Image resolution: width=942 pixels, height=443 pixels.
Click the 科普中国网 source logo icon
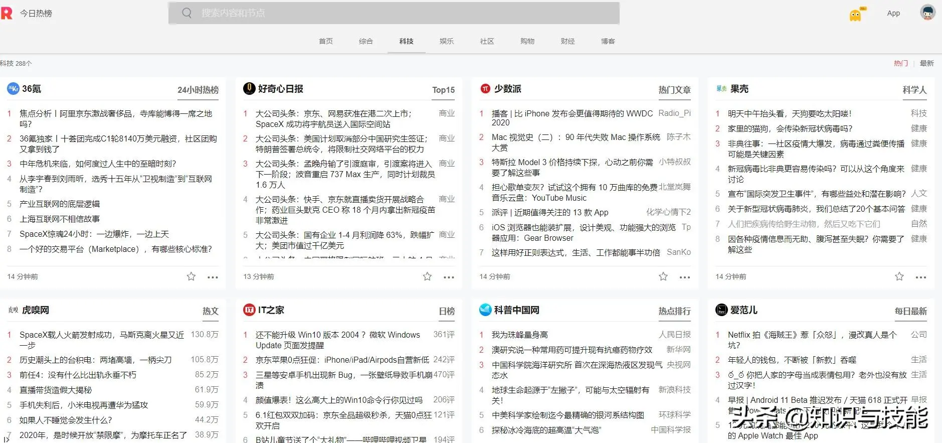point(485,310)
